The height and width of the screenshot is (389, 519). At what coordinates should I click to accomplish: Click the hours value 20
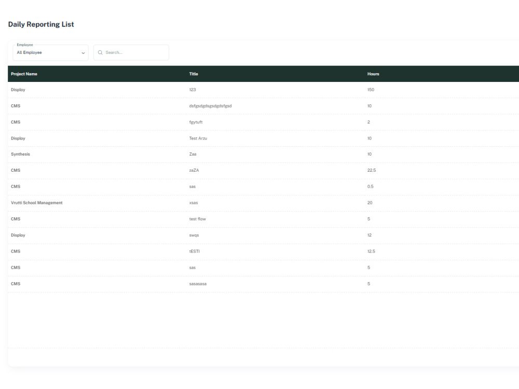click(x=370, y=203)
